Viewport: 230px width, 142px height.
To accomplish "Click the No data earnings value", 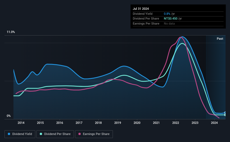I will point(169,23).
